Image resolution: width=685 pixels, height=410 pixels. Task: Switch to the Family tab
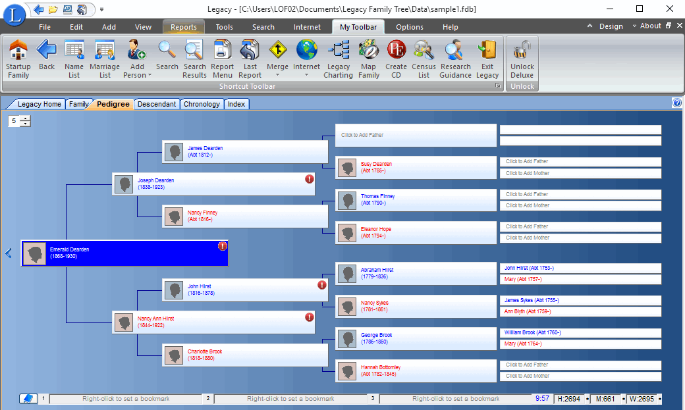tap(78, 104)
